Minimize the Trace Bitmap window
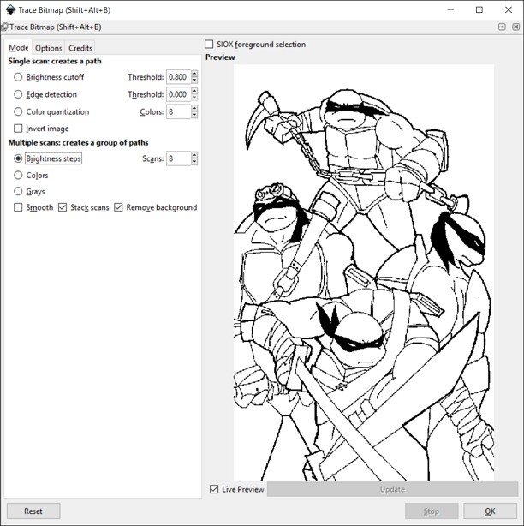This screenshot has width=524, height=526. pyautogui.click(x=450, y=9)
